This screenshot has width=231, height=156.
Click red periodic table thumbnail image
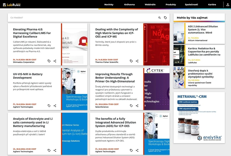[157, 44]
